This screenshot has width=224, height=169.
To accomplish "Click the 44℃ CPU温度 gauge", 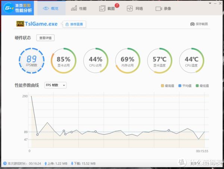I will pyautogui.click(x=192, y=61).
